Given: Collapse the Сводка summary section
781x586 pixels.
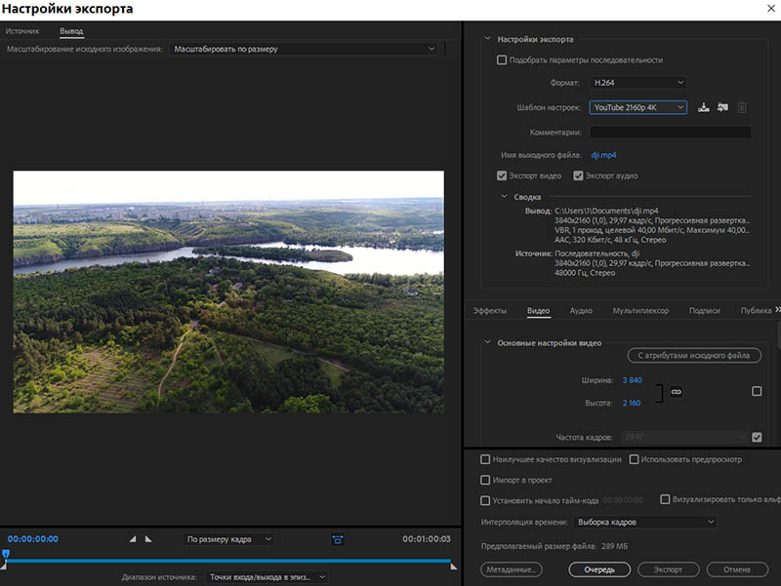Looking at the screenshot, I should pyautogui.click(x=504, y=197).
